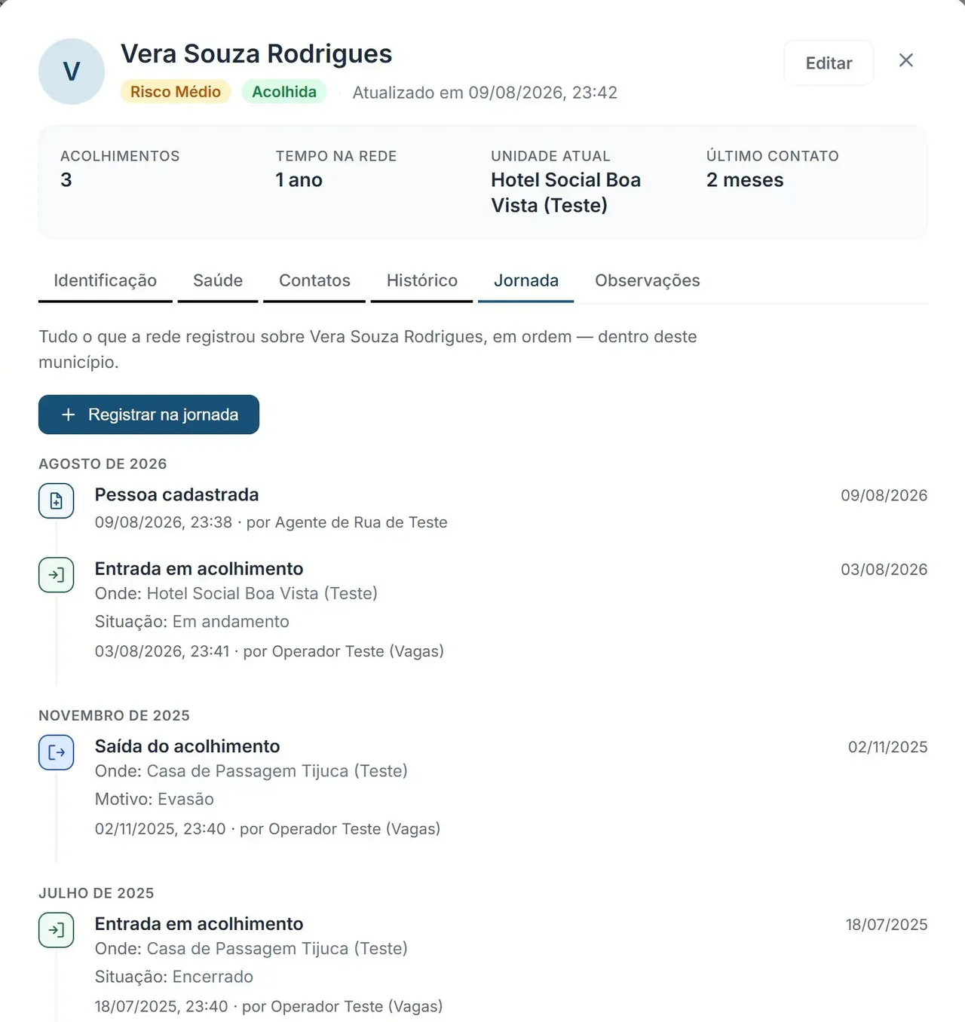Screen dimensions: 965x1022
Task: Click the Risco Médio badge
Action: (176, 92)
